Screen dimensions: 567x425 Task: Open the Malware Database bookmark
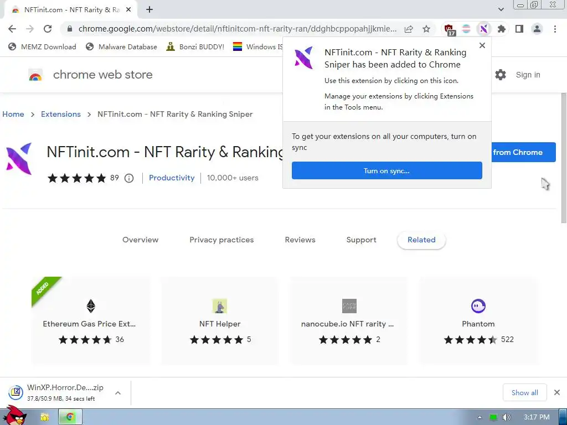coord(121,46)
